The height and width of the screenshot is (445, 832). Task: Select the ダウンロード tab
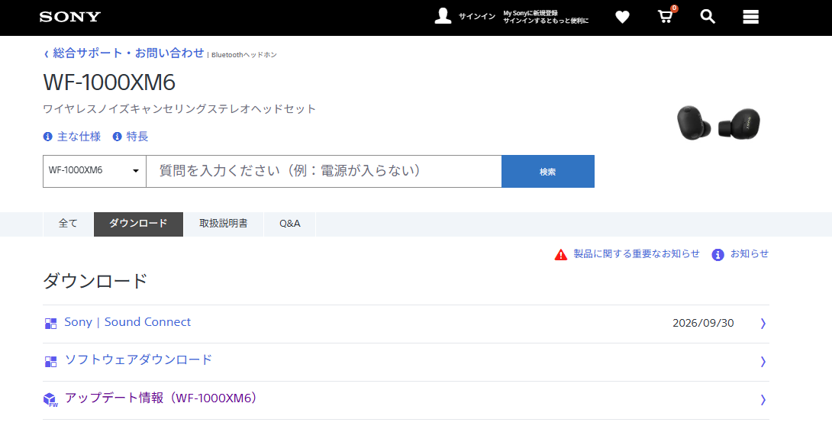pyautogui.click(x=138, y=224)
